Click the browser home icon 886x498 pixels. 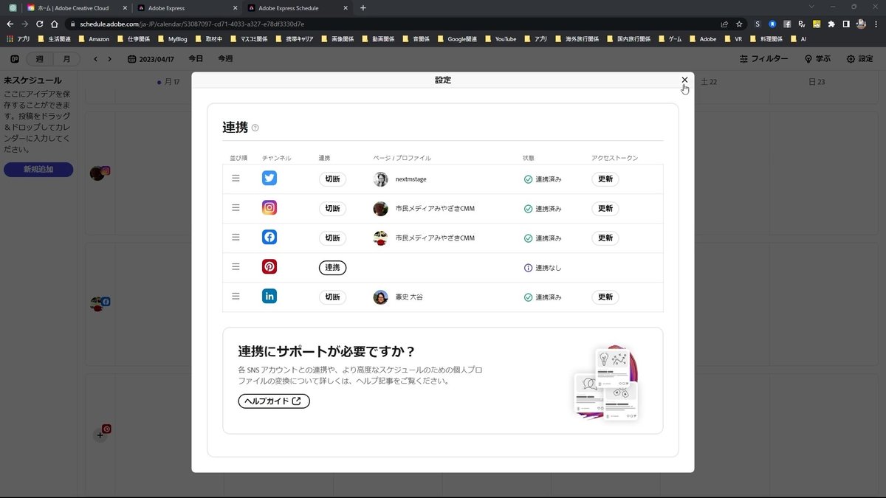(55, 24)
